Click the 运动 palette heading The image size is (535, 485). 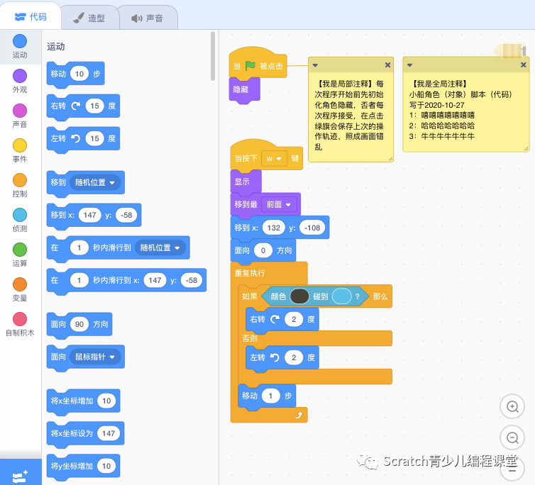55,47
